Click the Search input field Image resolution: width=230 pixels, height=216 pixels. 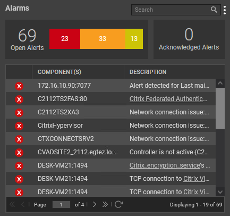(172, 10)
